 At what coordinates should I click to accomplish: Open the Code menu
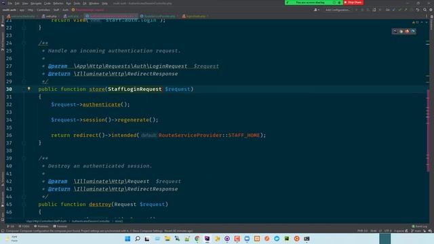(x=47, y=3)
